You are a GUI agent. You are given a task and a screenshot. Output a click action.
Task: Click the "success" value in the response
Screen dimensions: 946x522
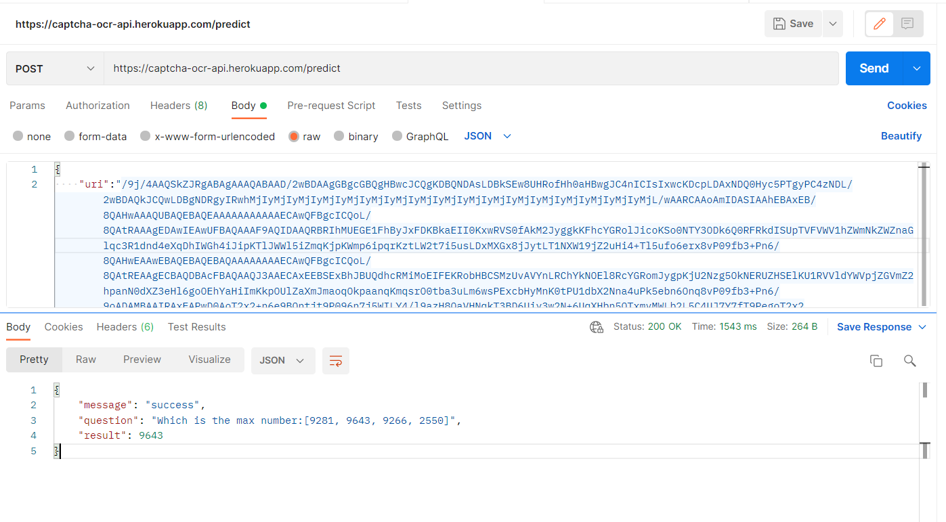(173, 405)
